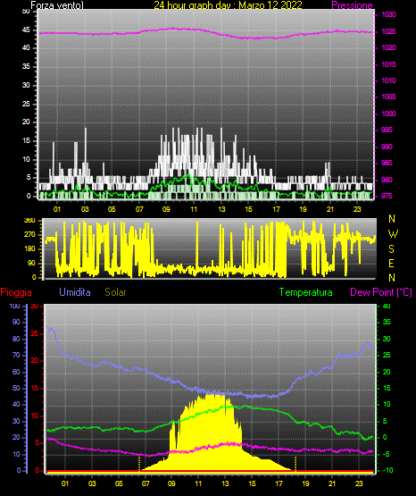Click the W wind direction letter
Viewport: 416px width, 496px height.
(393, 234)
